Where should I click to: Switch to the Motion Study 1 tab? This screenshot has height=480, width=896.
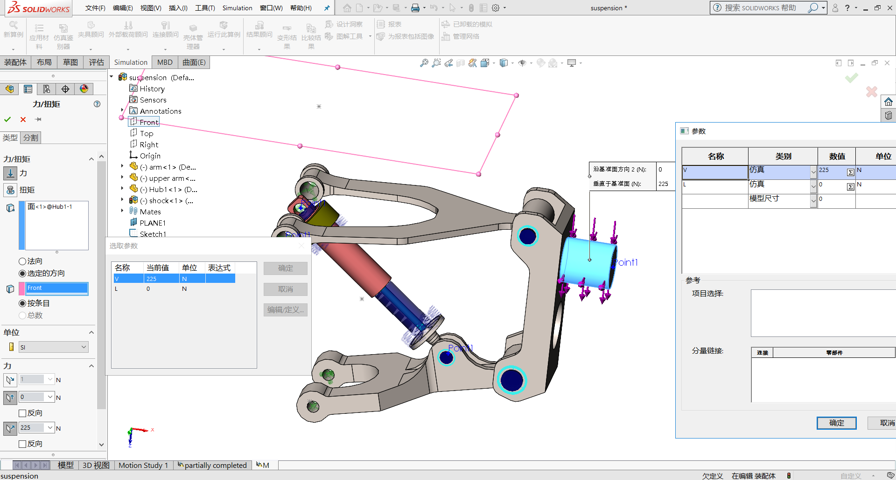click(143, 465)
